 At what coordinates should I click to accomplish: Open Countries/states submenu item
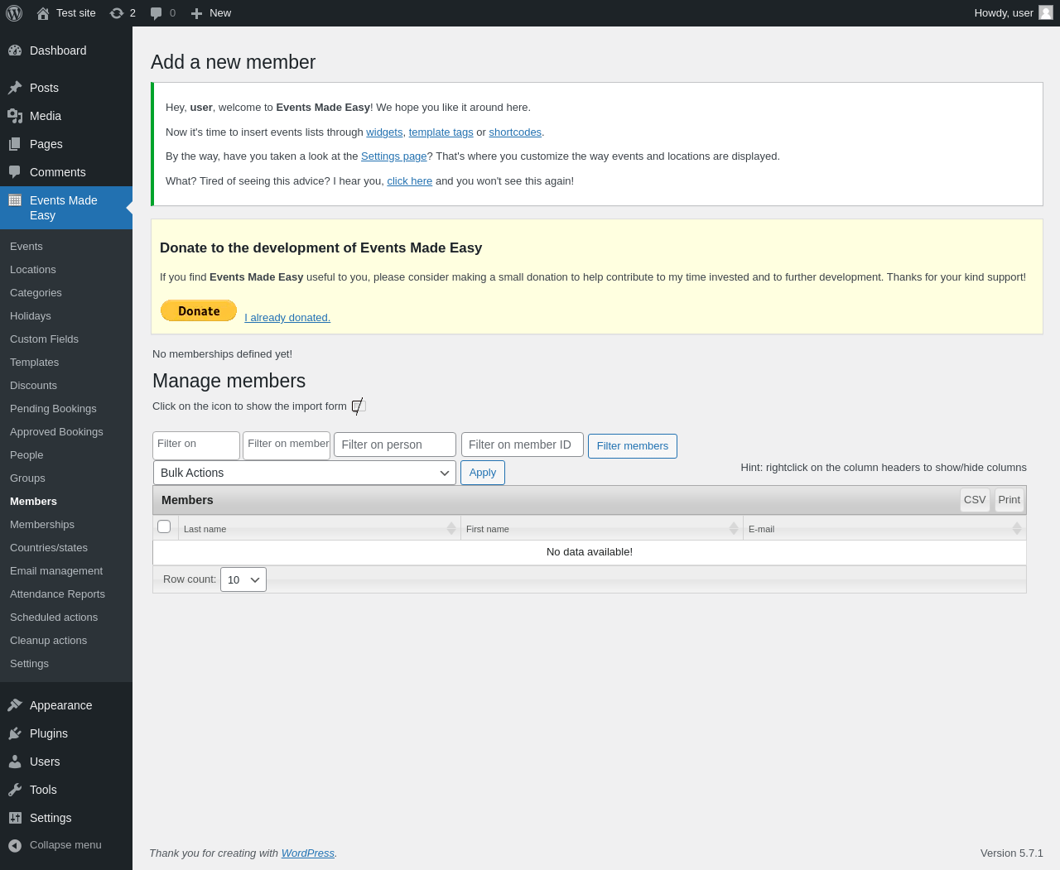[x=49, y=548]
